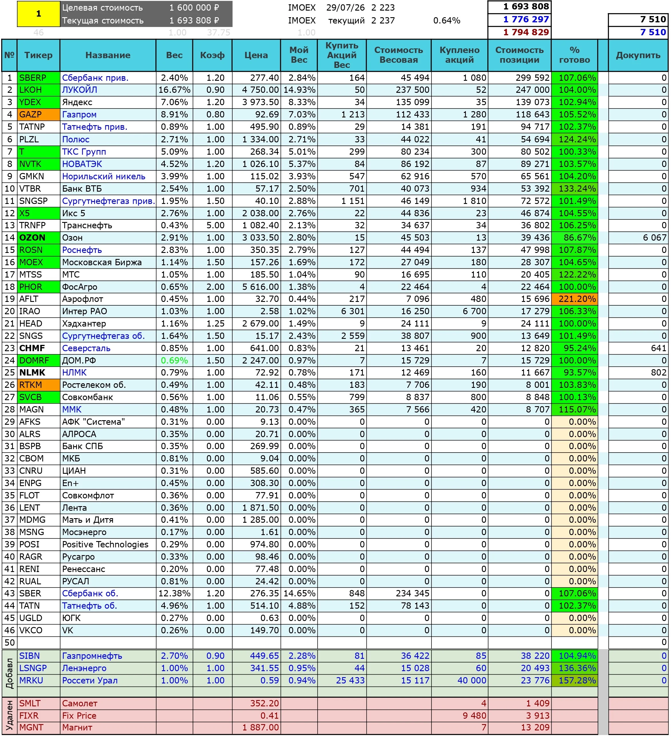Viewport: 671px width, 737px height.
Task: Click the 'ТКС Групп' name cell
Action: coord(108,152)
